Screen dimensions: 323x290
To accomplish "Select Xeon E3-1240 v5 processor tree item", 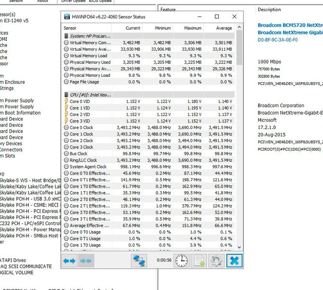I will 14,21.
